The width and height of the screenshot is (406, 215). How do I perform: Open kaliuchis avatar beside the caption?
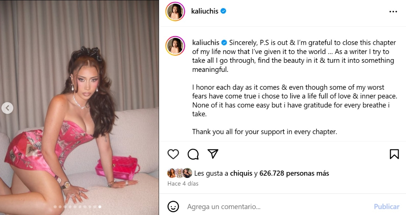coord(175,46)
